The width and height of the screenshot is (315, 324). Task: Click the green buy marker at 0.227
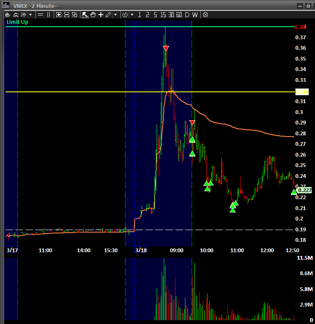(294, 192)
